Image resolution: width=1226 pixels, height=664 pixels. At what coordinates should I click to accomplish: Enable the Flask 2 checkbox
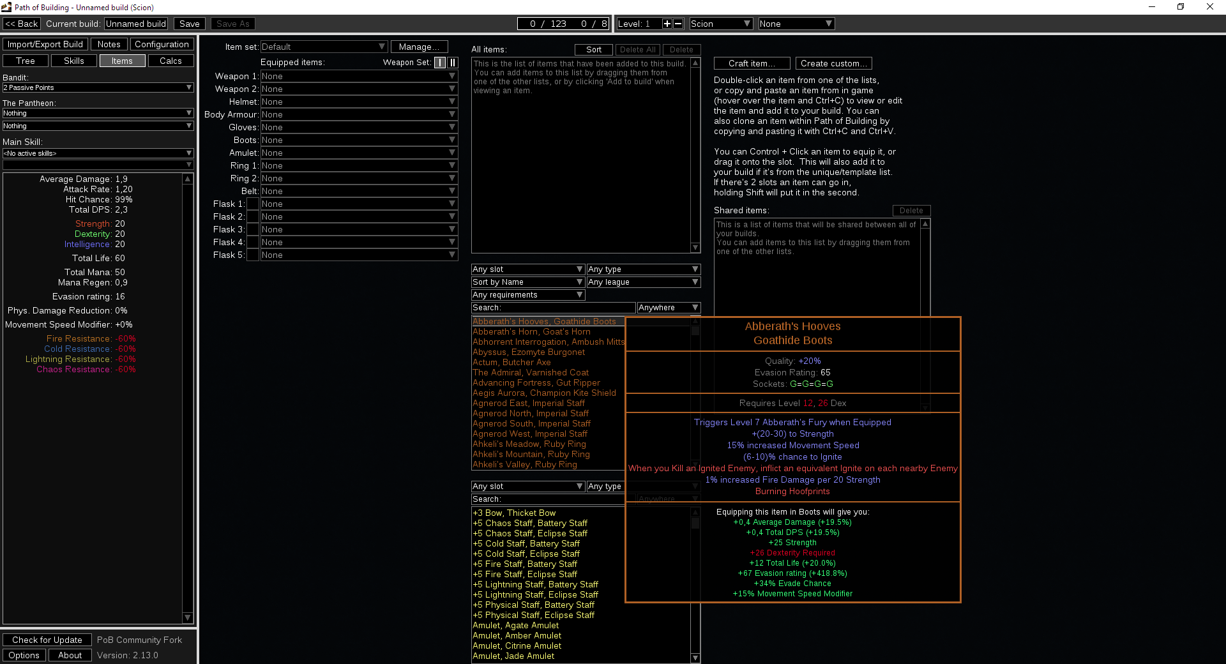pyautogui.click(x=253, y=216)
